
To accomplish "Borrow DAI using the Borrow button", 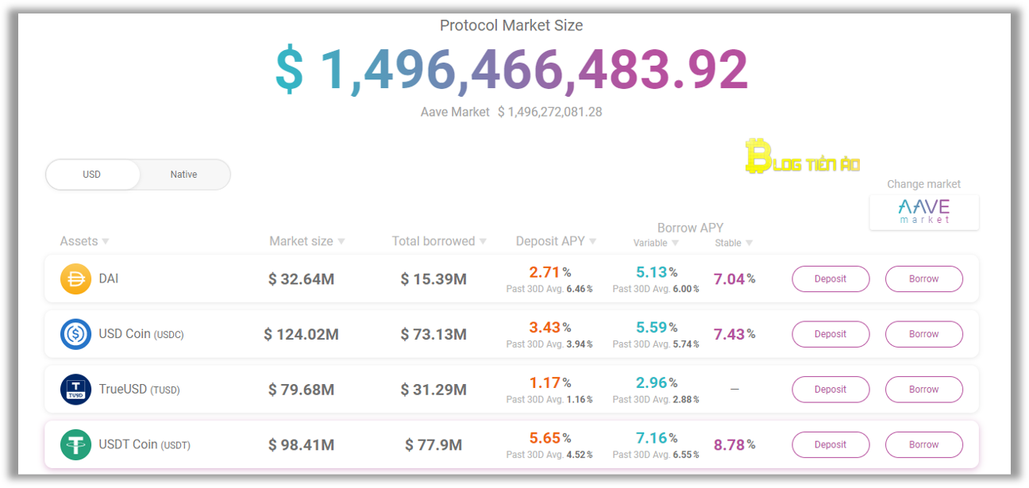I will click(924, 279).
